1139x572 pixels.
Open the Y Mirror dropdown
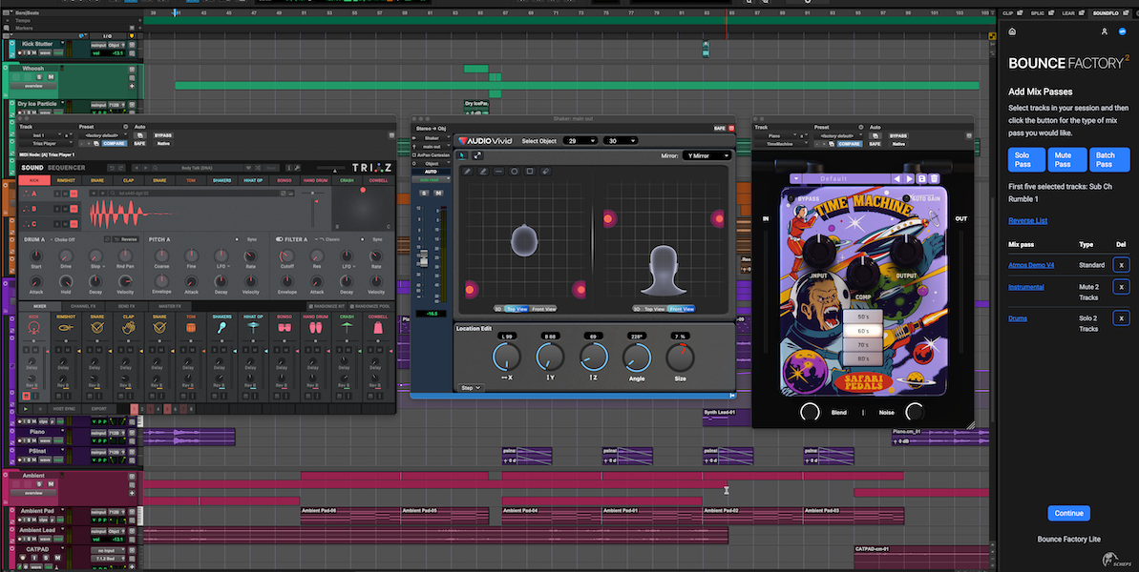coord(707,155)
